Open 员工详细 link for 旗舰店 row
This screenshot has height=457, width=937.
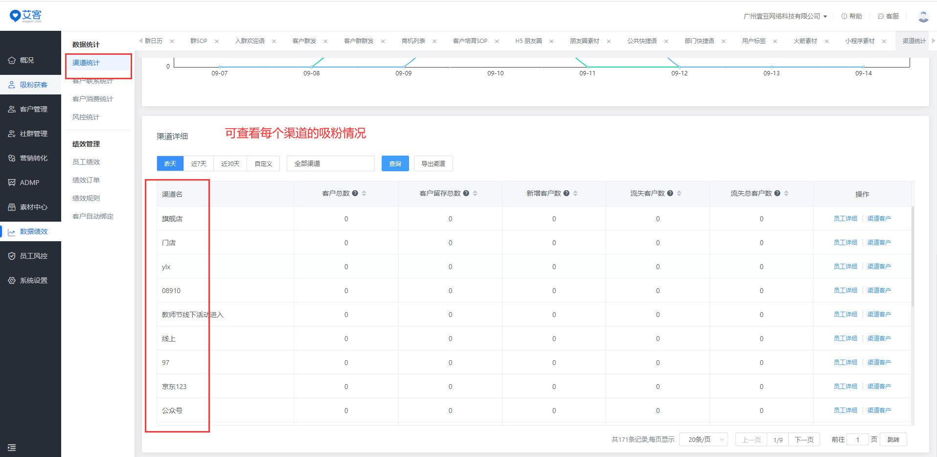pos(845,219)
